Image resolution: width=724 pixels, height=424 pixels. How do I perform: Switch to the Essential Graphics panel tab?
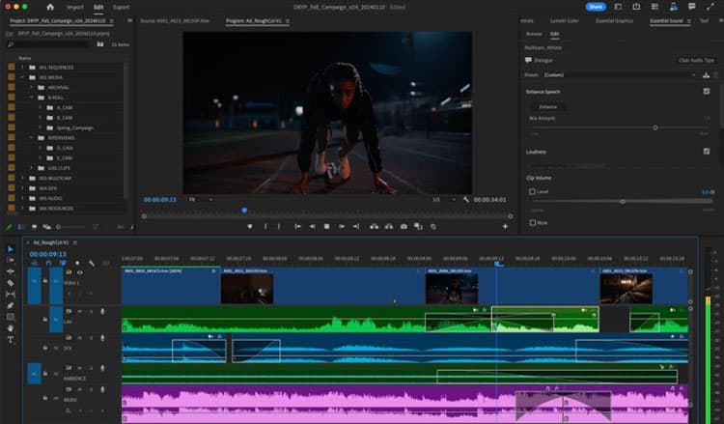click(x=614, y=21)
